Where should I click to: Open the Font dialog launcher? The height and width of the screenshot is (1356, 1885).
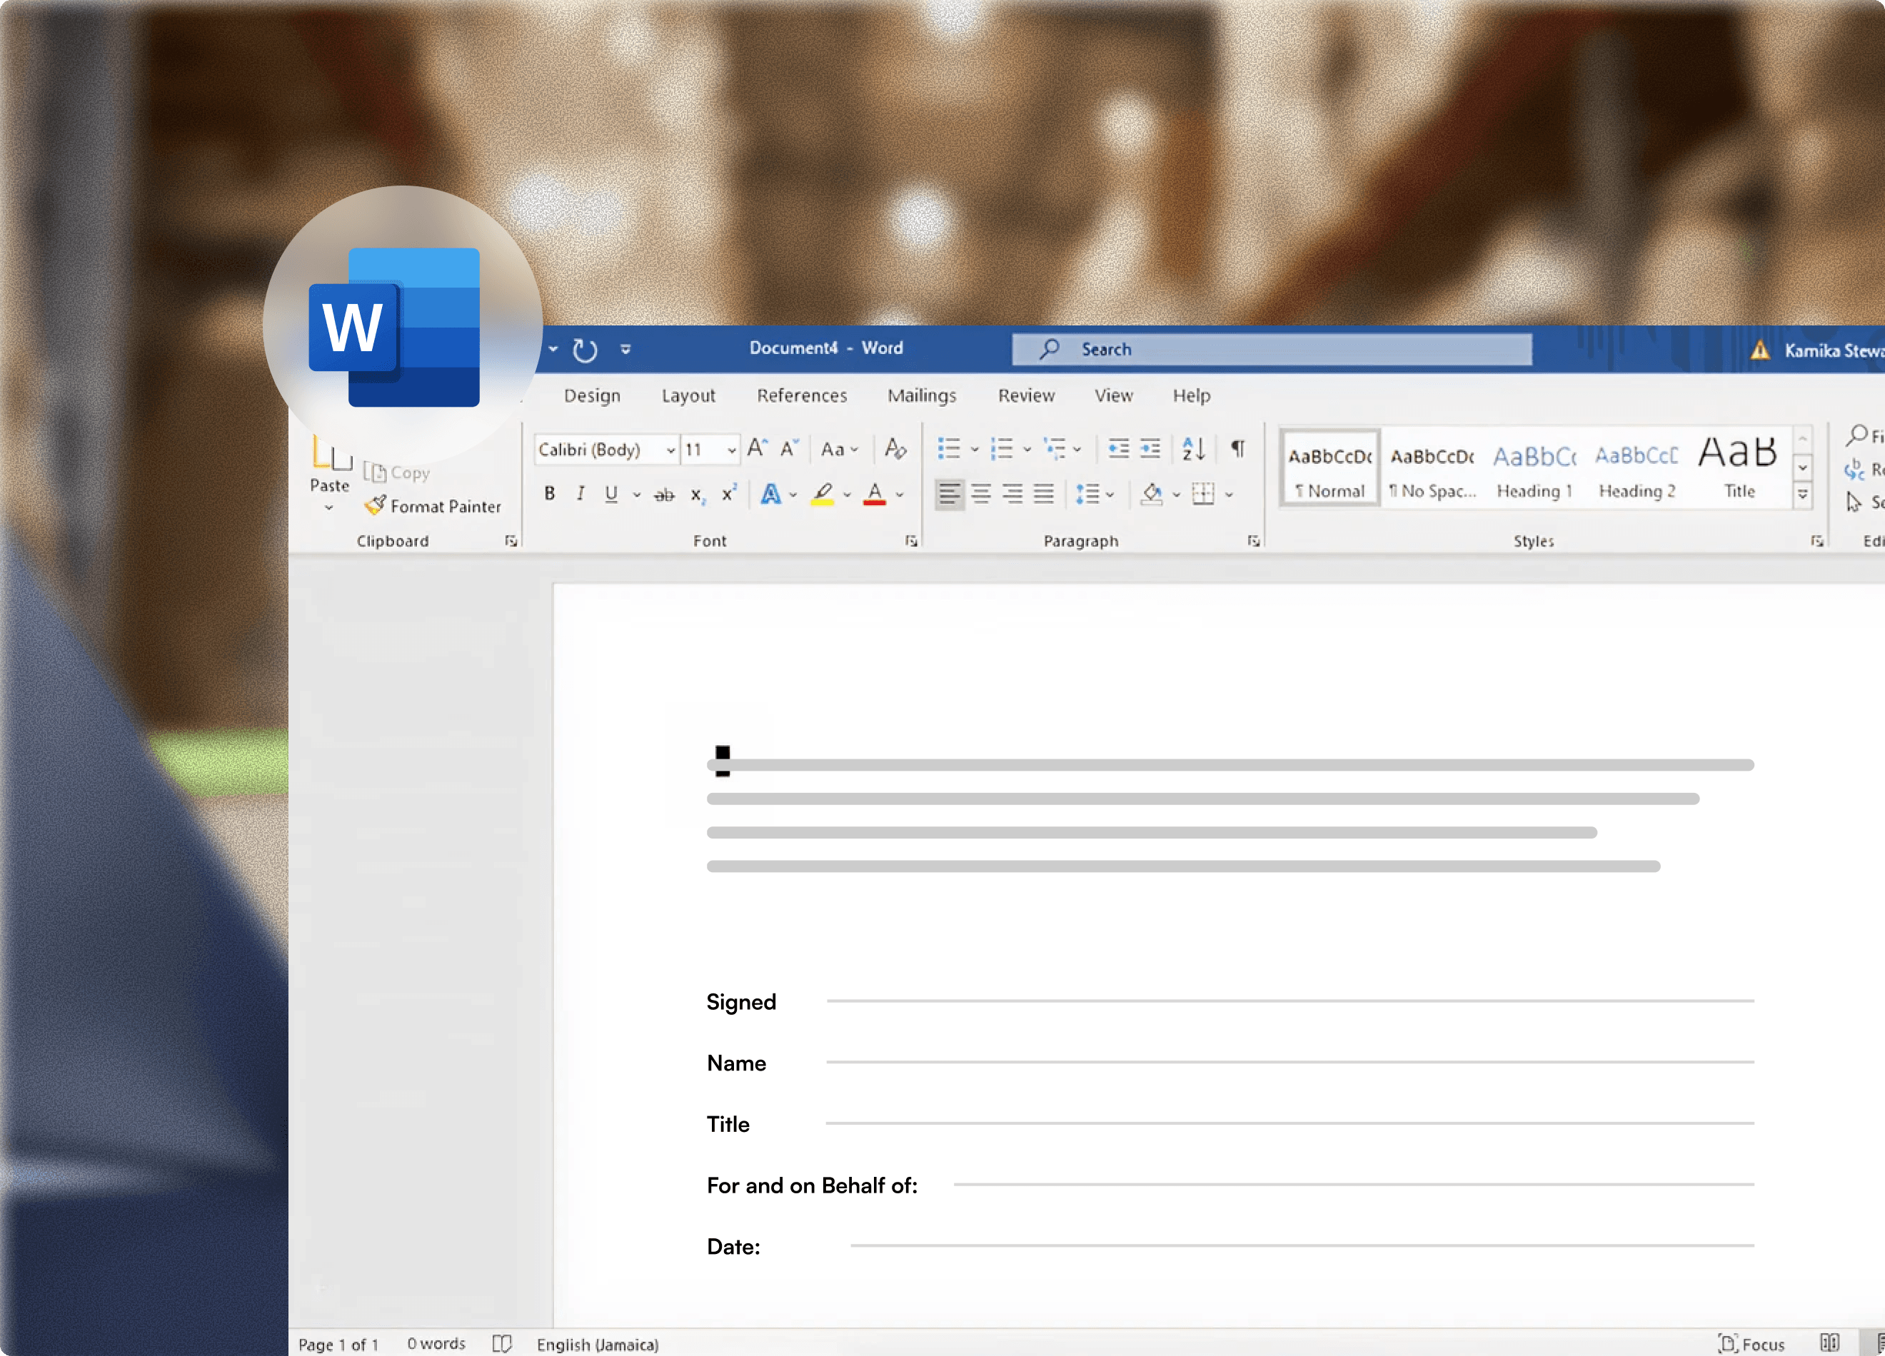tap(912, 541)
